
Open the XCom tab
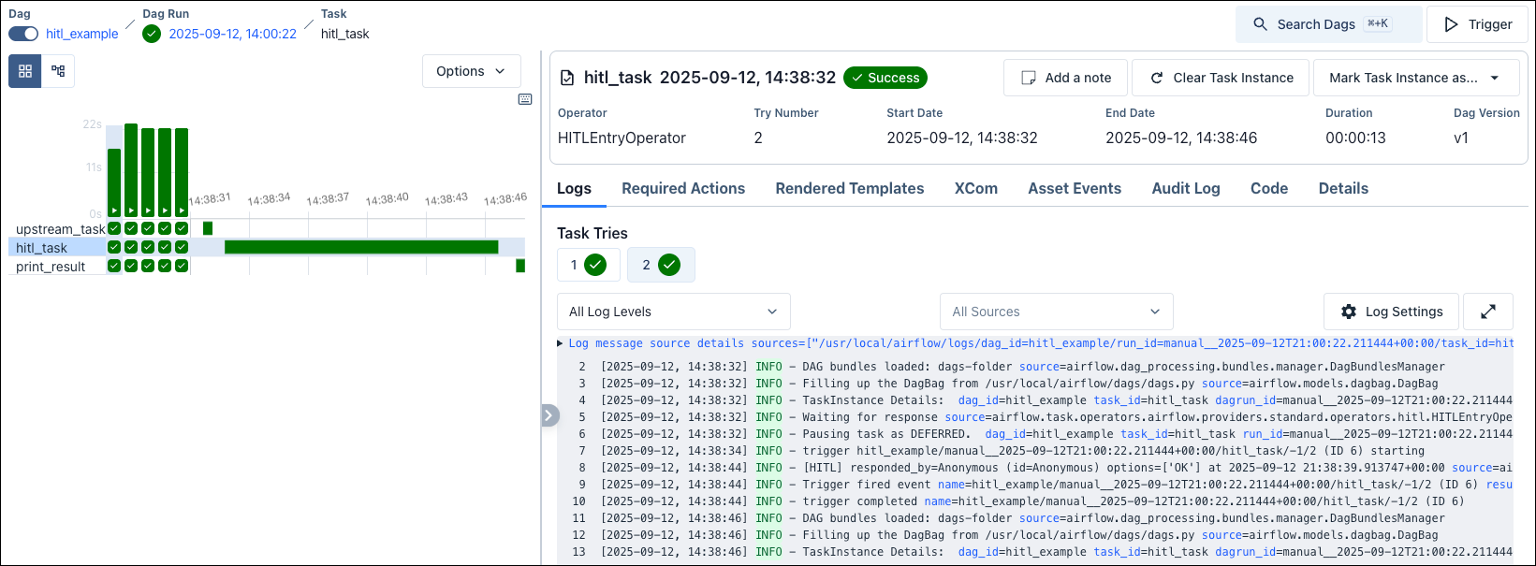pos(975,188)
